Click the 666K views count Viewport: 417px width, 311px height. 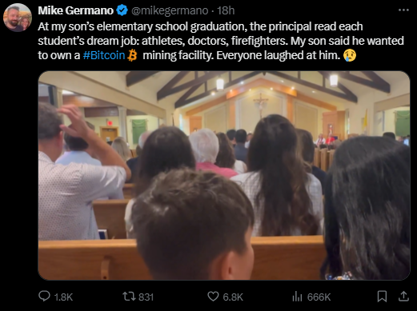319,297
